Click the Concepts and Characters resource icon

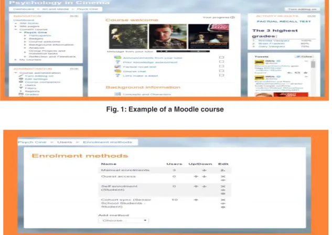(x=117, y=94)
